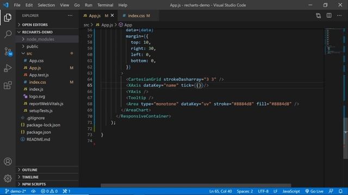
Task: Start Go Live server
Action: [314, 191]
